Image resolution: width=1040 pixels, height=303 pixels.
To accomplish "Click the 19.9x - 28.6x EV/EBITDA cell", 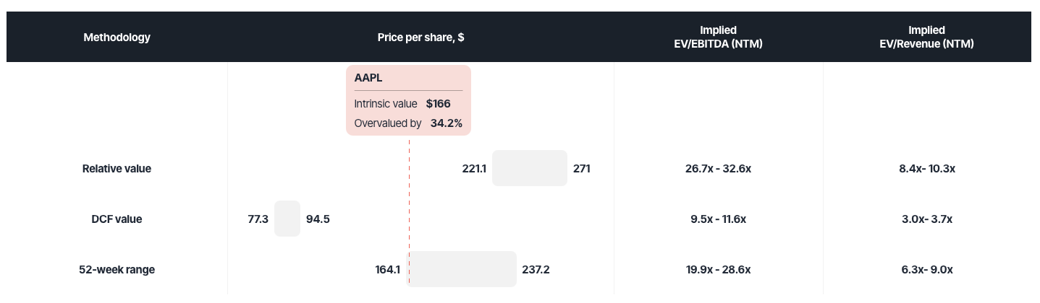I will click(x=718, y=270).
